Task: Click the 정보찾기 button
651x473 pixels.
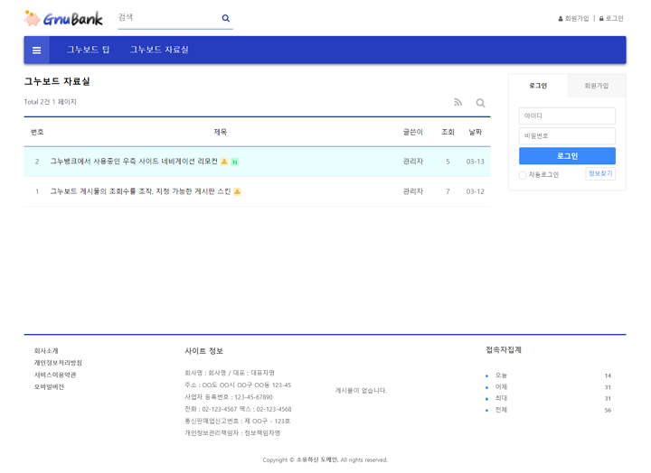Action: [x=599, y=174]
